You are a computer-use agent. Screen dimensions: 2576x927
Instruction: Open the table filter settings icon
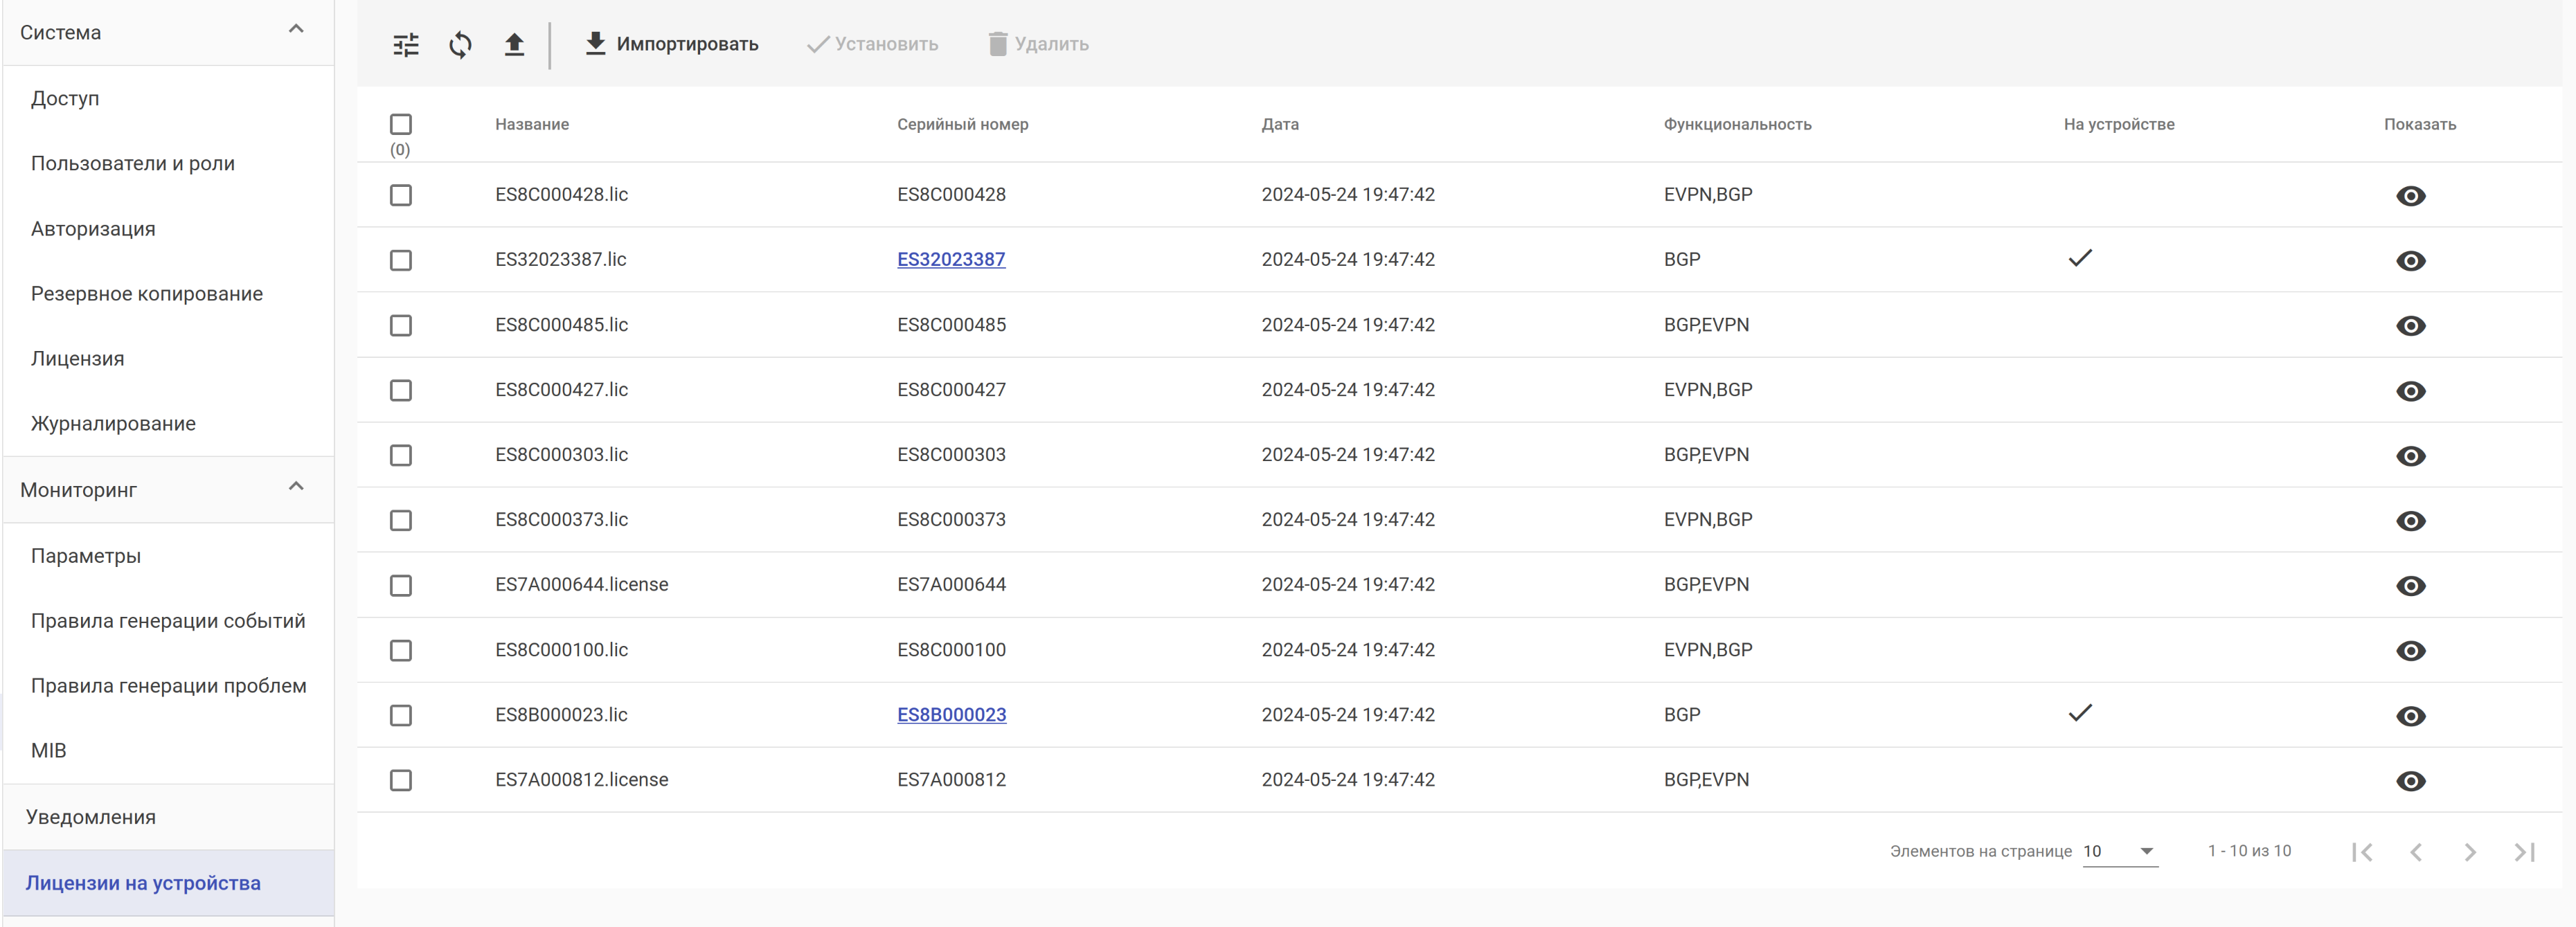click(406, 44)
